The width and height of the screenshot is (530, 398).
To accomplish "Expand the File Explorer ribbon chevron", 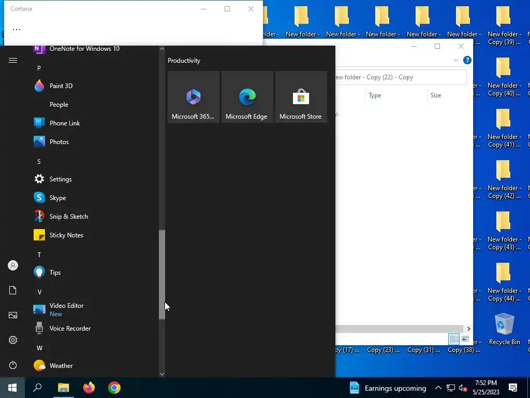I will pos(455,60).
